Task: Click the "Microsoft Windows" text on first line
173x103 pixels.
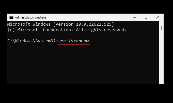Action: (28, 24)
